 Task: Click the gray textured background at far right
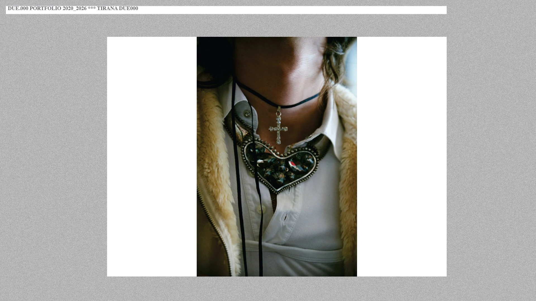pos(491,151)
